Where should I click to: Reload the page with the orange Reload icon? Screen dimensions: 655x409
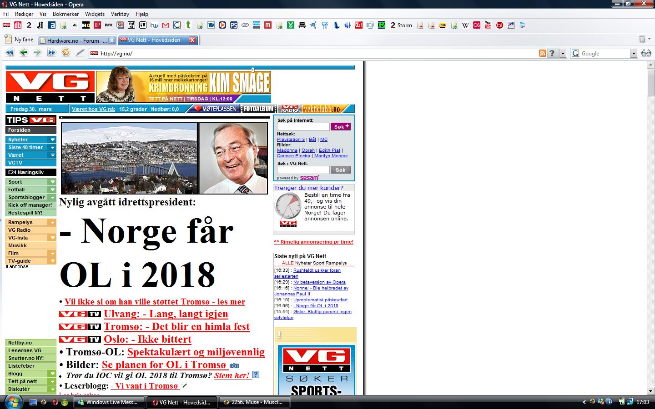66,53
